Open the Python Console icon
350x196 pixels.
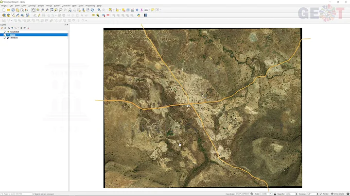(139, 16)
